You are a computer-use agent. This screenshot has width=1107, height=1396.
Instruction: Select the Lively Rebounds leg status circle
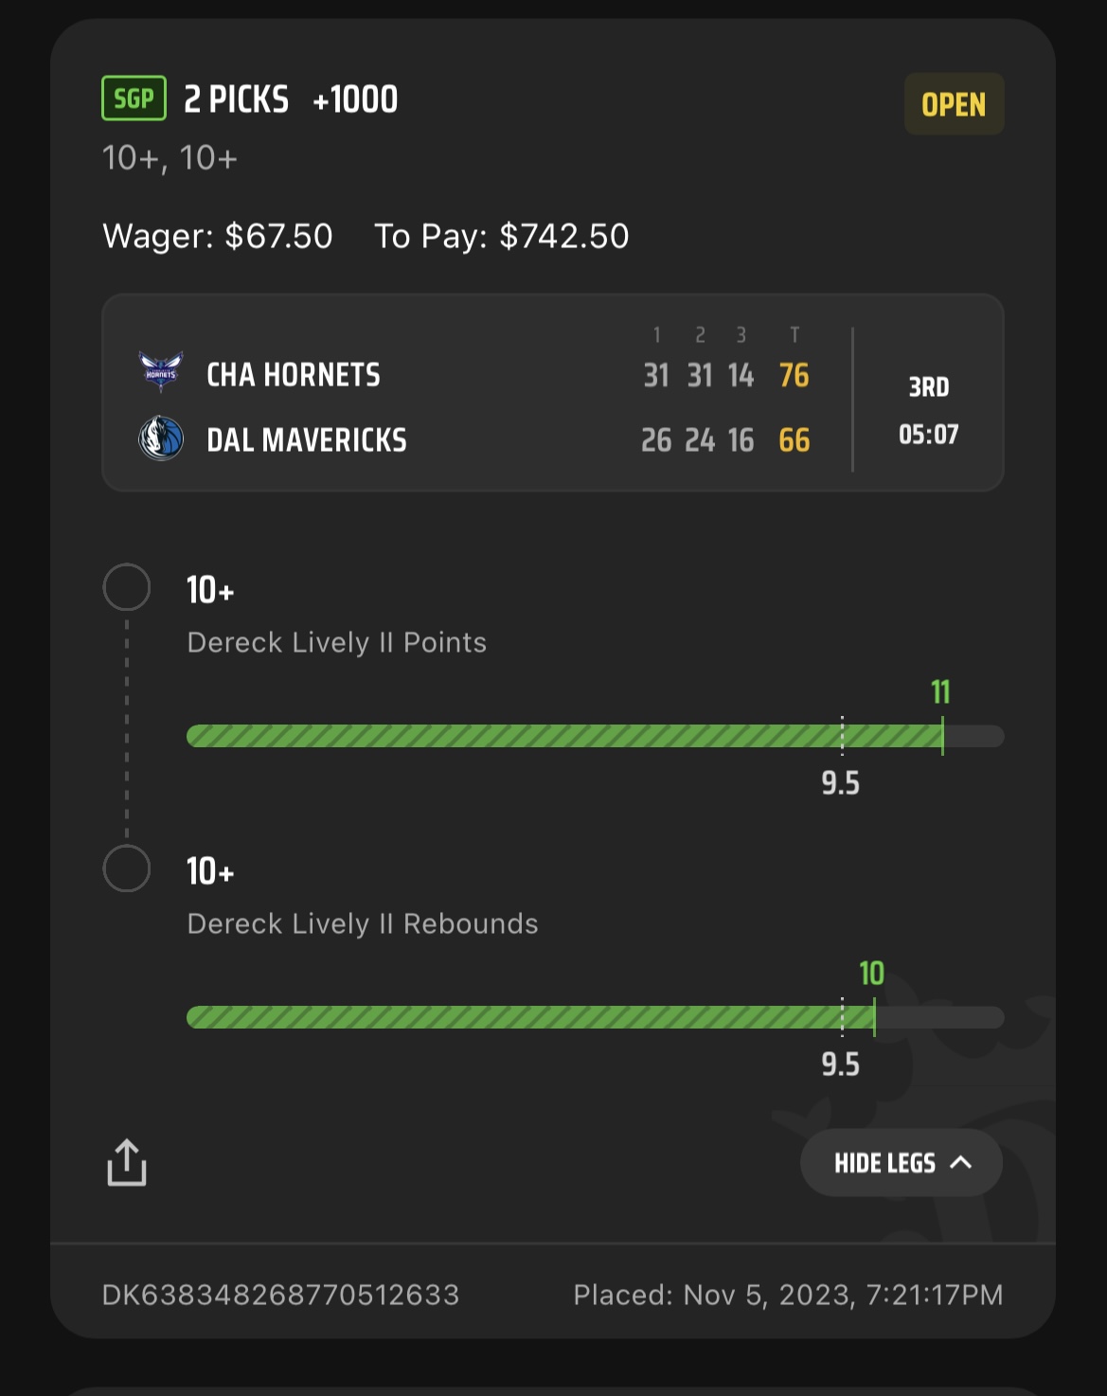click(127, 868)
